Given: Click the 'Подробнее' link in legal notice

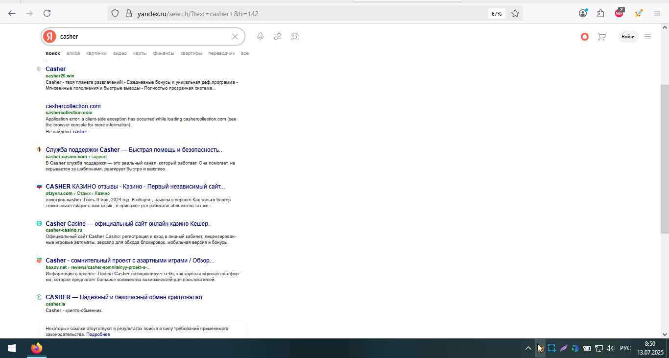Looking at the screenshot, I should pos(98,334).
